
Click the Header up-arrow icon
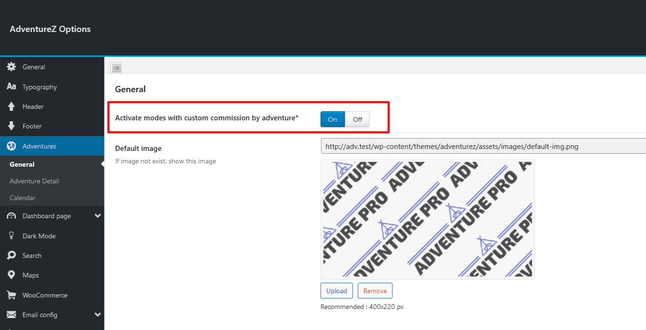click(11, 106)
